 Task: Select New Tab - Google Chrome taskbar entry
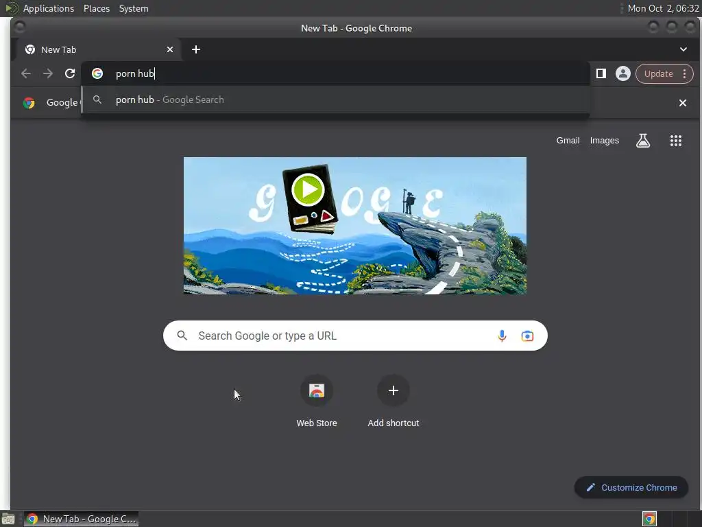point(81,519)
